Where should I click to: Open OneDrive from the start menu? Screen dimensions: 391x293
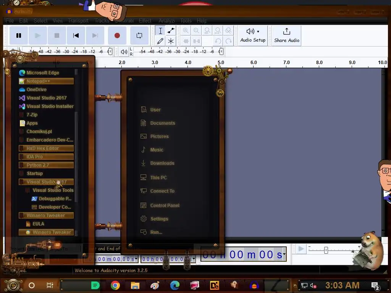[46, 89]
